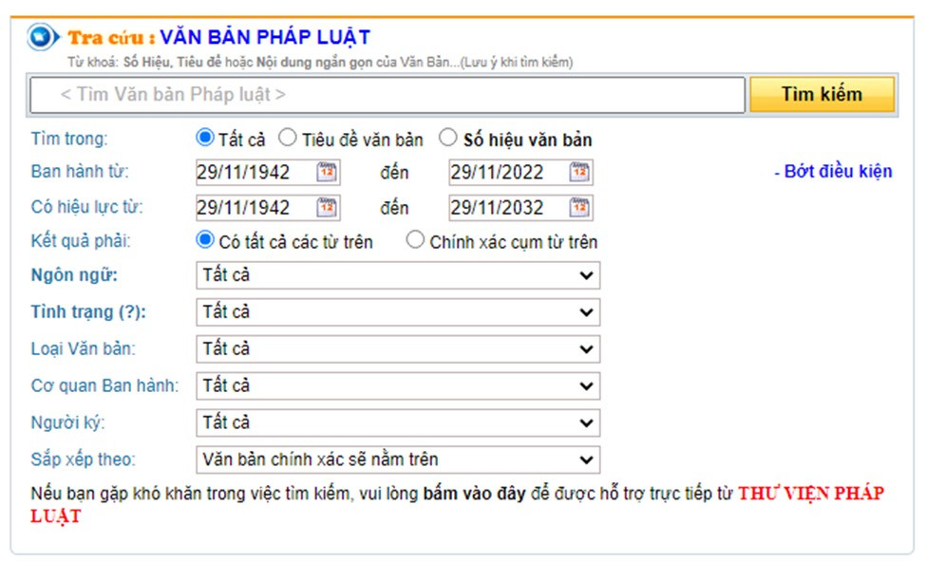Open the Loại Văn bản dropdown
Viewport: 926px width, 562px height.
coord(397,349)
